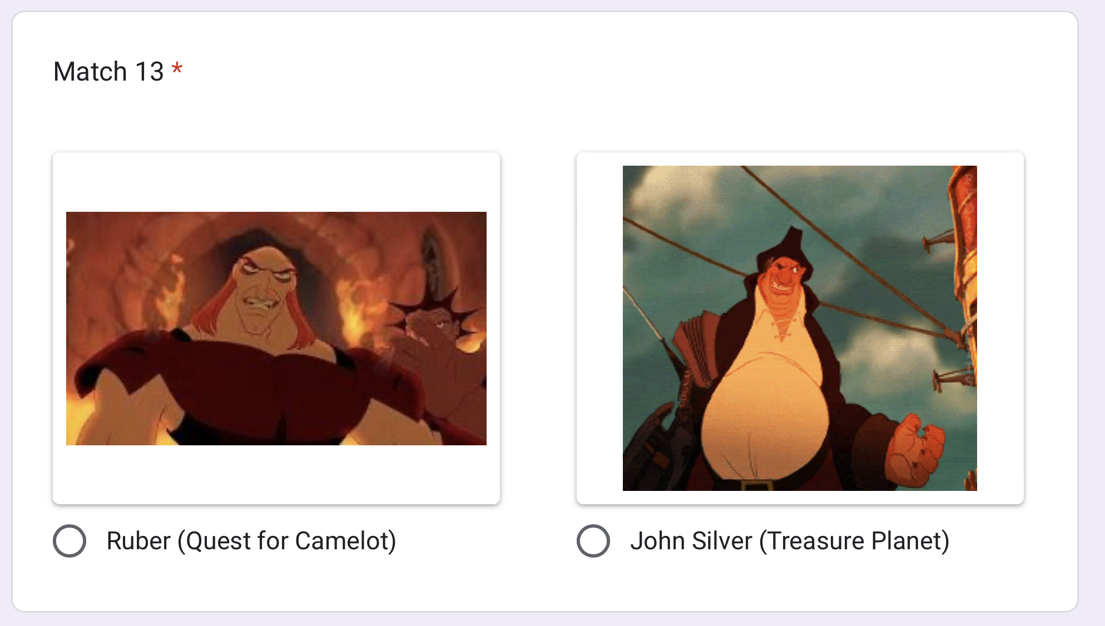The image size is (1105, 626).
Task: Click John Silver's mechanical cyborg arm
Action: click(x=656, y=445)
